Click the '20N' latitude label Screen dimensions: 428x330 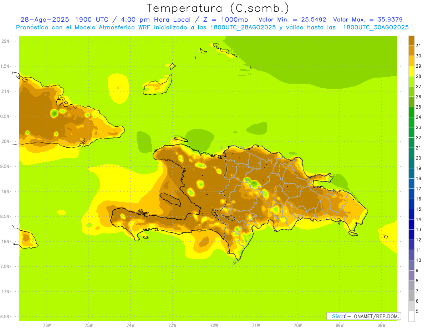[x=5, y=141]
